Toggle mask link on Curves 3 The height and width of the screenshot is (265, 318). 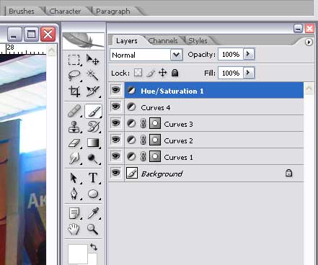click(143, 123)
